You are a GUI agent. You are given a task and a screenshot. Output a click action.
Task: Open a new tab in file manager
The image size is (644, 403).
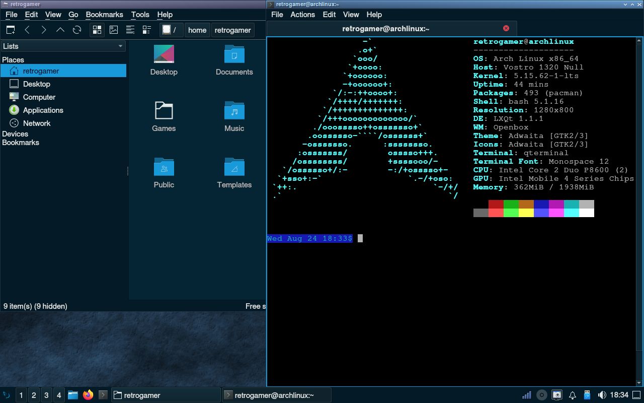pyautogui.click(x=11, y=30)
